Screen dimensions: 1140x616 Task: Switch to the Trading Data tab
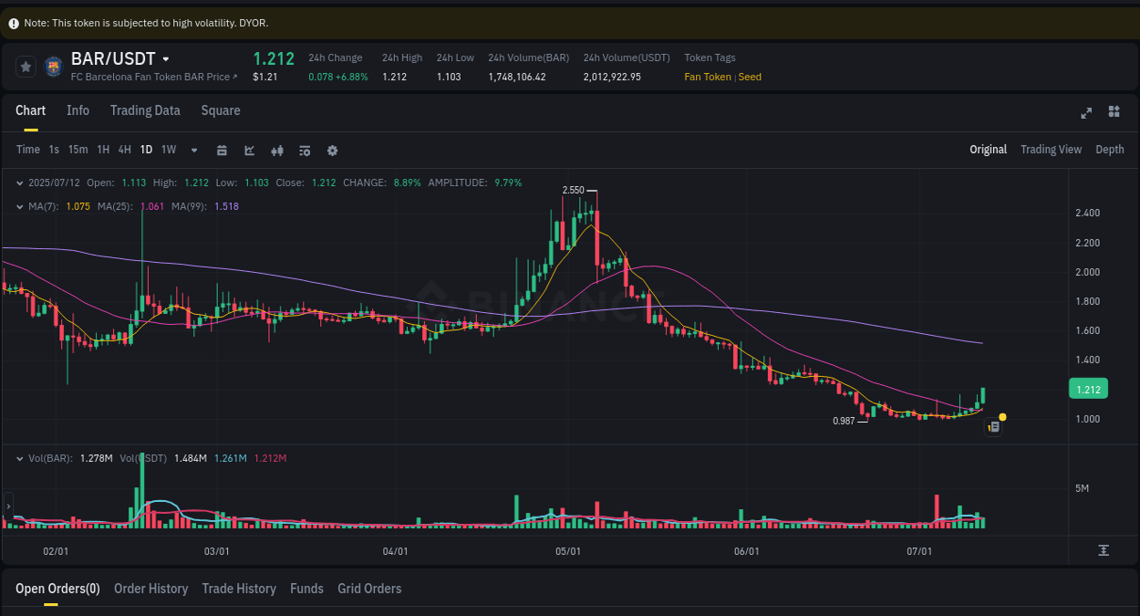145,110
